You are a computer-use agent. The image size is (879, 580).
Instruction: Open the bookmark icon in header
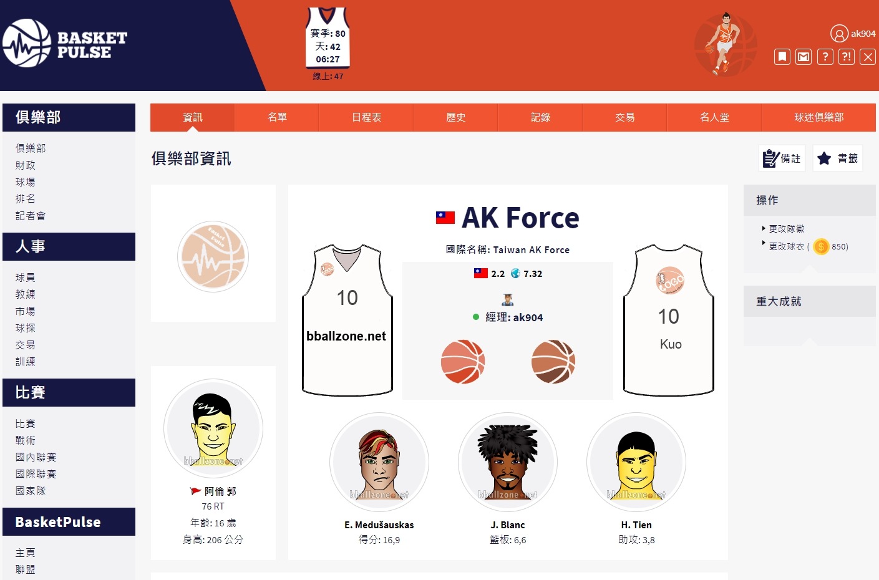(x=782, y=57)
